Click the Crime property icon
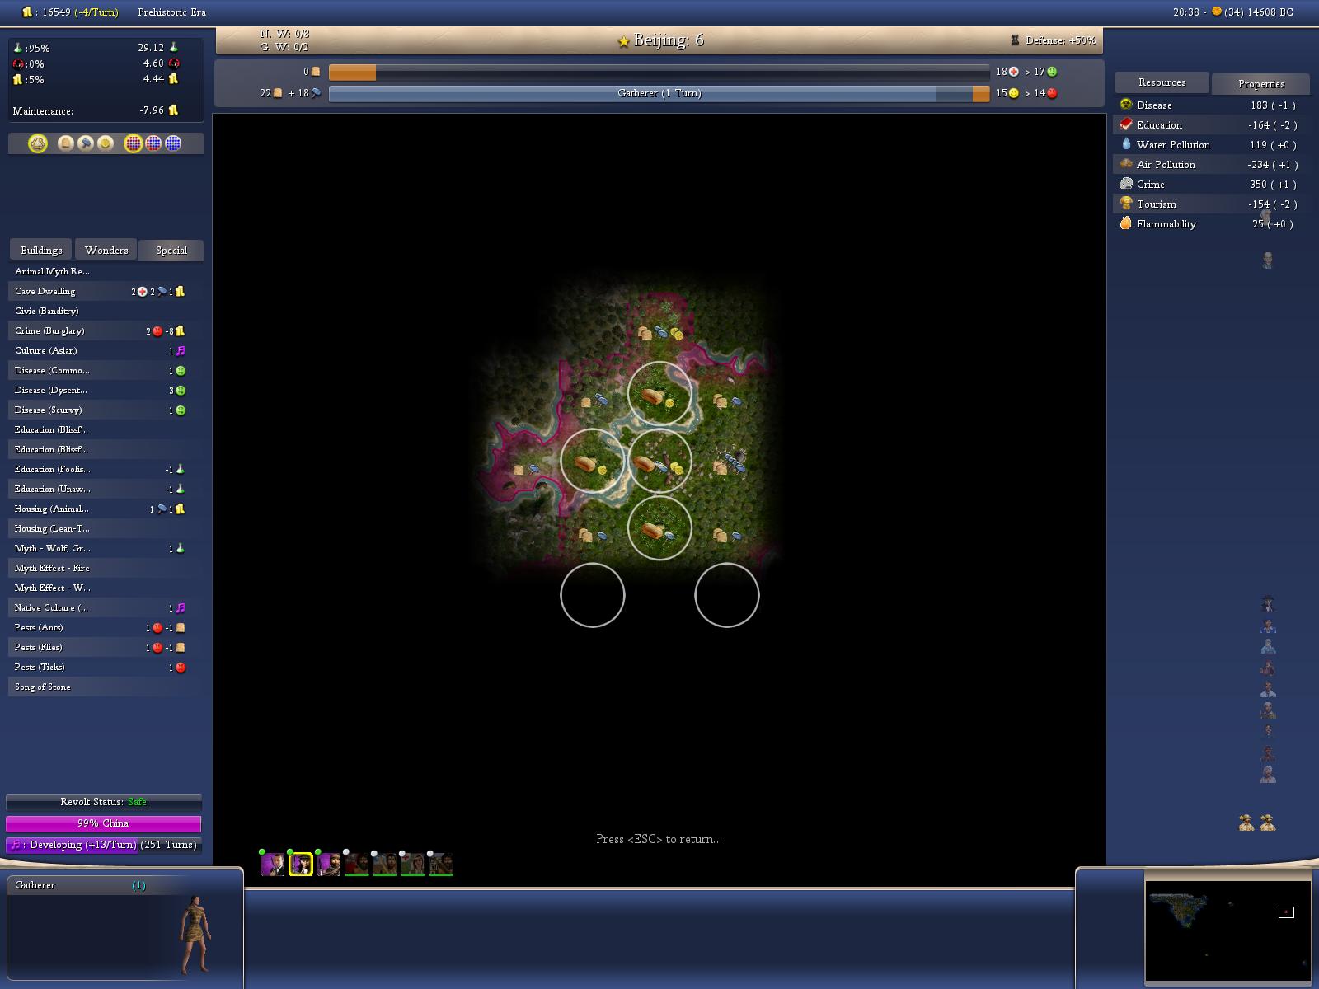 (1126, 184)
